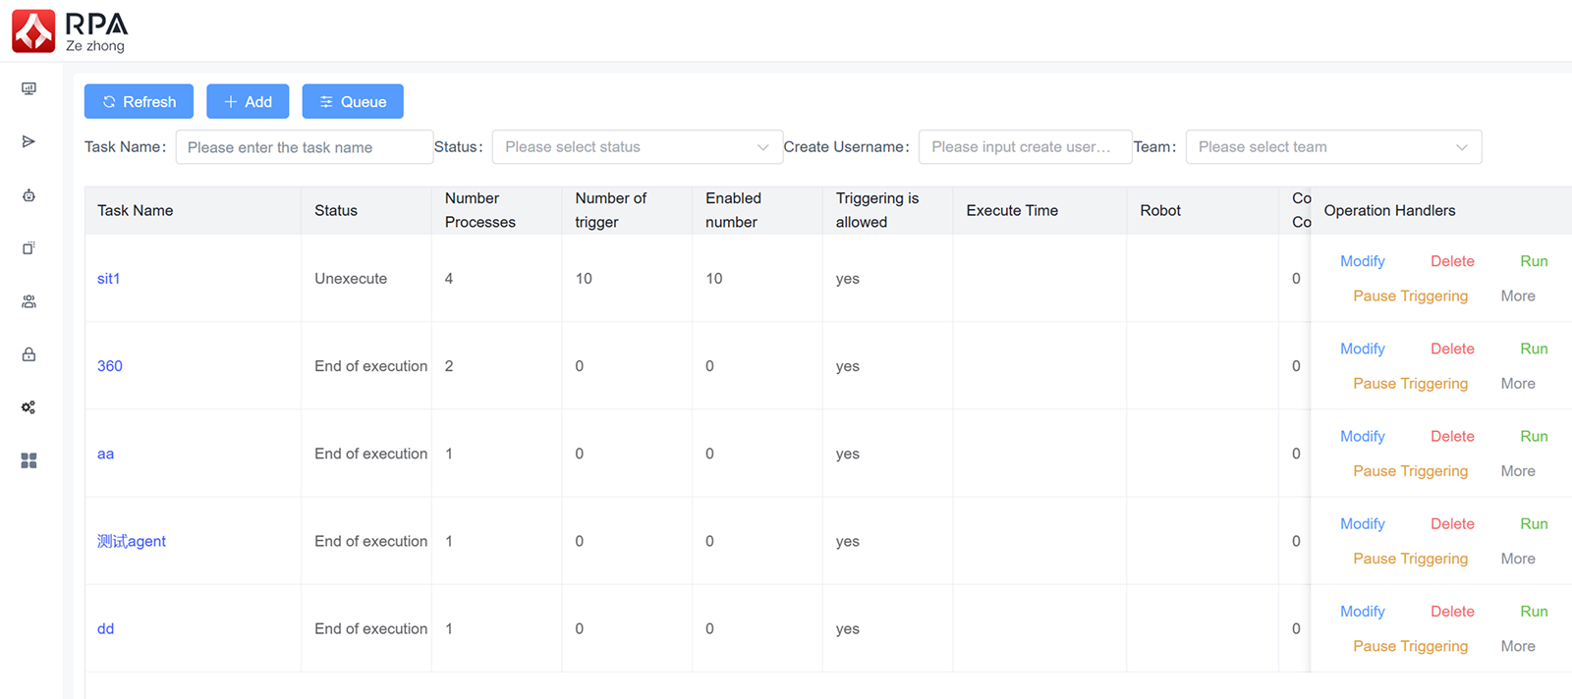The width and height of the screenshot is (1572, 699).
Task: Open task link 测试agent
Action: (132, 541)
